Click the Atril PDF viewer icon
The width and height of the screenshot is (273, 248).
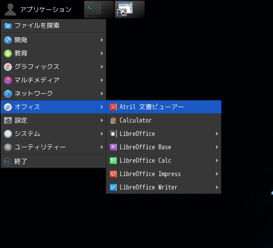click(113, 107)
